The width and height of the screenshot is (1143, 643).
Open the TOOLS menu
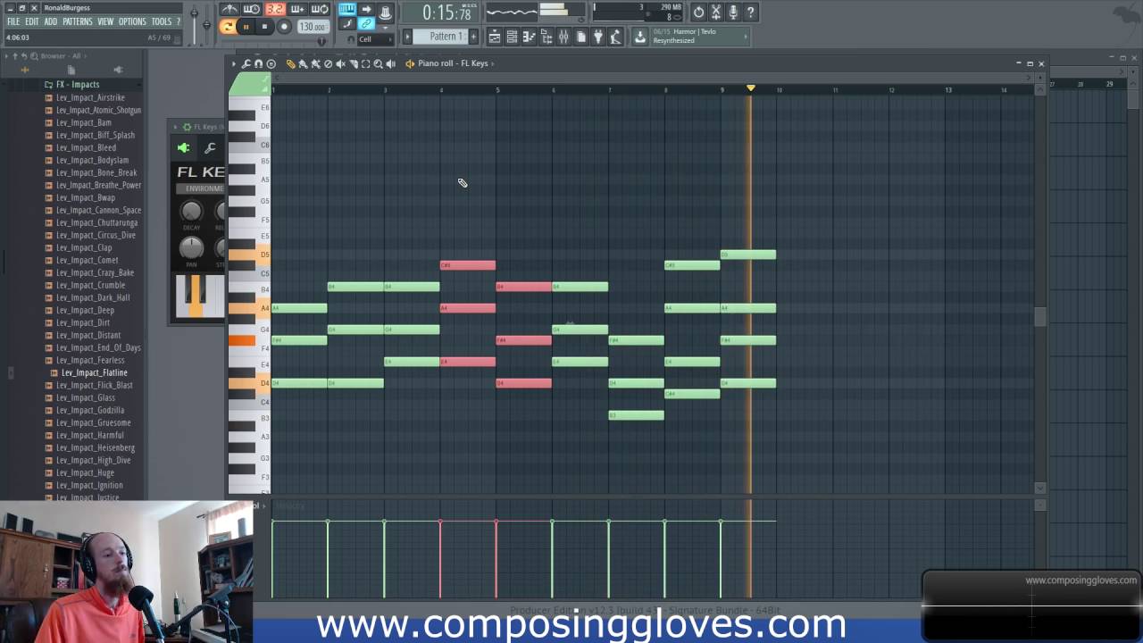pos(162,21)
